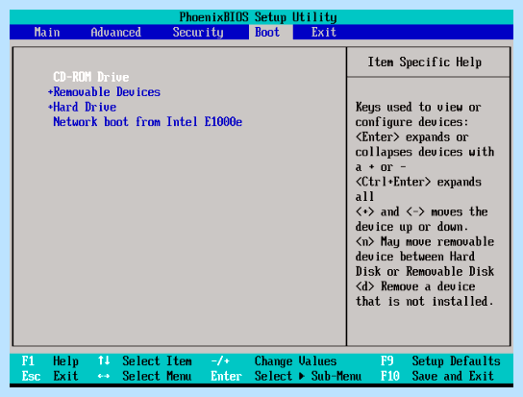Click the up-down arrows Select Item icon
523x397 pixels.
coord(104,360)
